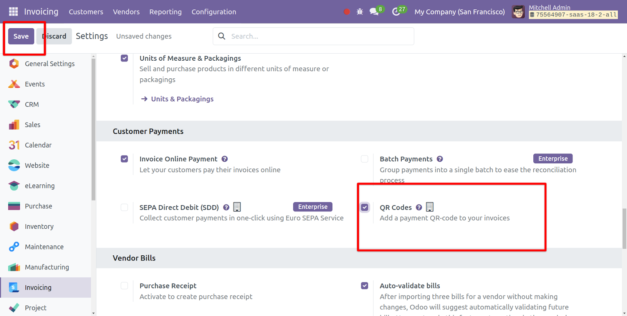Click the search magnifier icon
The image size is (627, 316).
(222, 36)
